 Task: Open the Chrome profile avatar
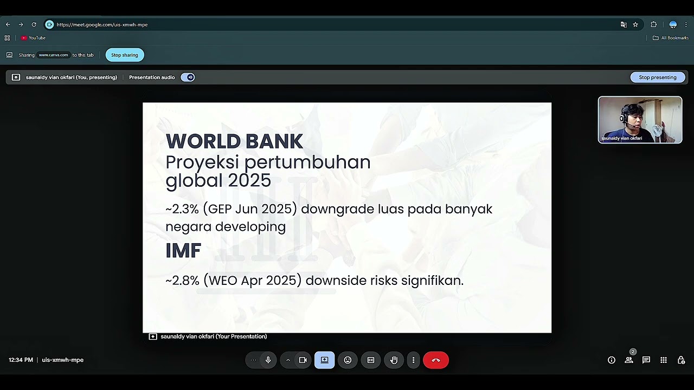[x=673, y=24]
